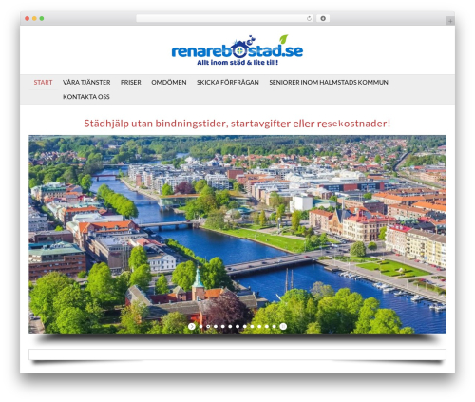This screenshot has width=475, height=402.
Task: Select the first slideshow dot
Action: 200,327
